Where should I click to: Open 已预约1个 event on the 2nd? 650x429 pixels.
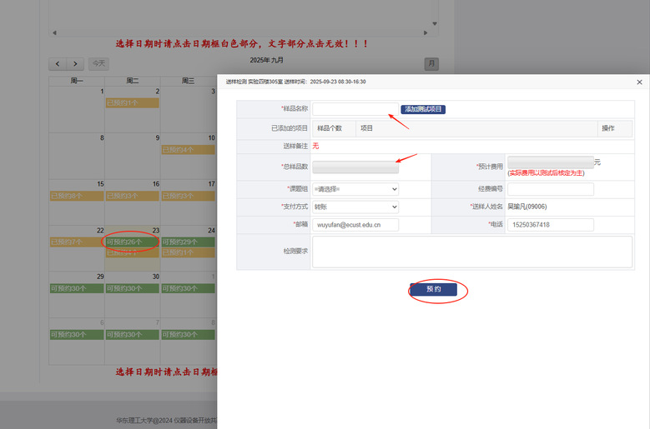(x=132, y=103)
